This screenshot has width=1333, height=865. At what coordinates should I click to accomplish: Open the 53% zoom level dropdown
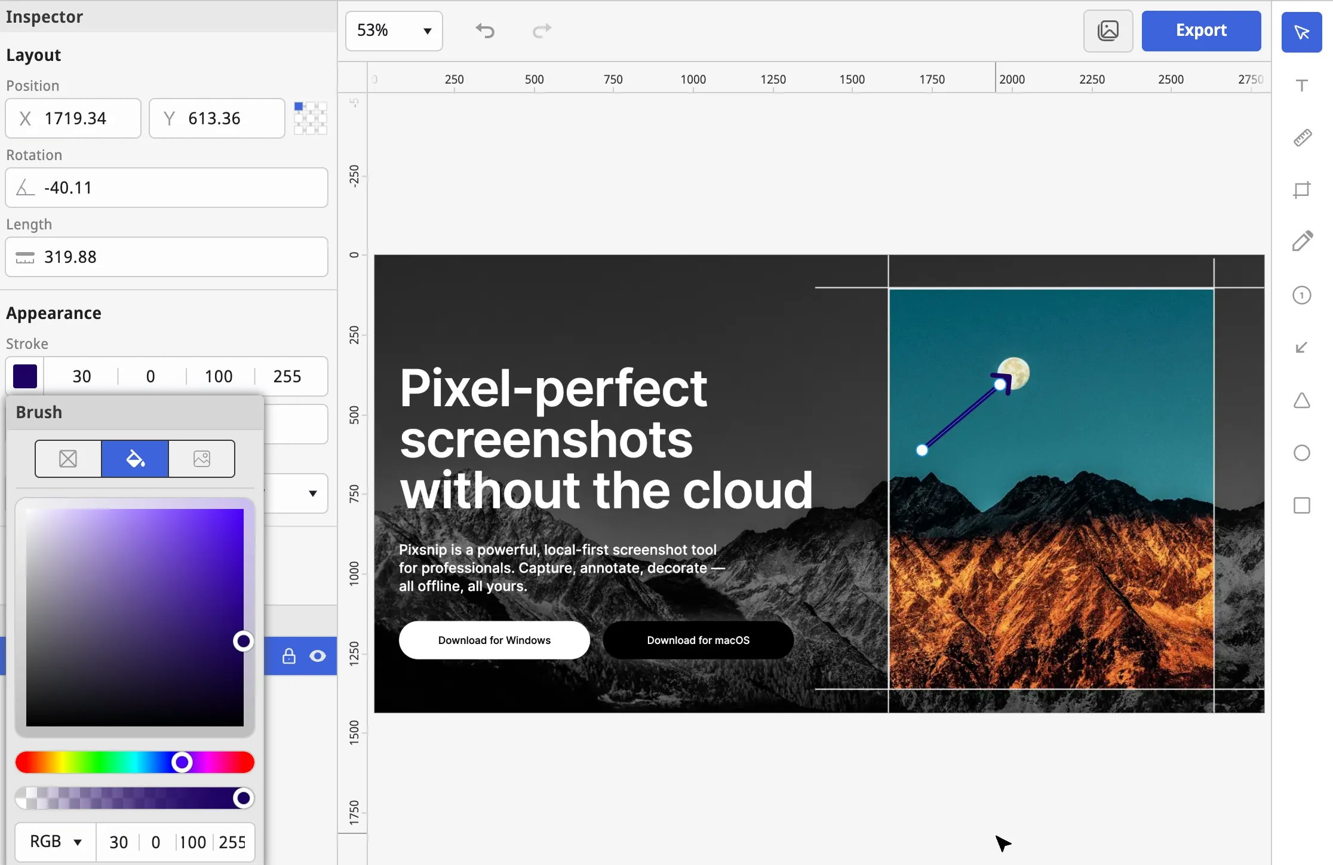click(394, 30)
